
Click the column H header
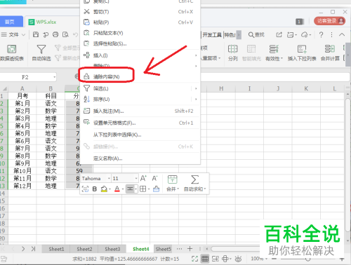pyautogui.click(x=221, y=88)
